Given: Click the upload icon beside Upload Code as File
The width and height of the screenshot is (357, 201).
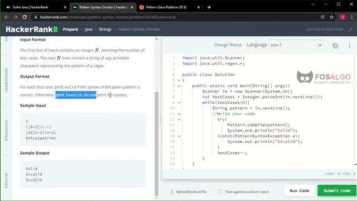Looking at the screenshot, I should 172,192.
